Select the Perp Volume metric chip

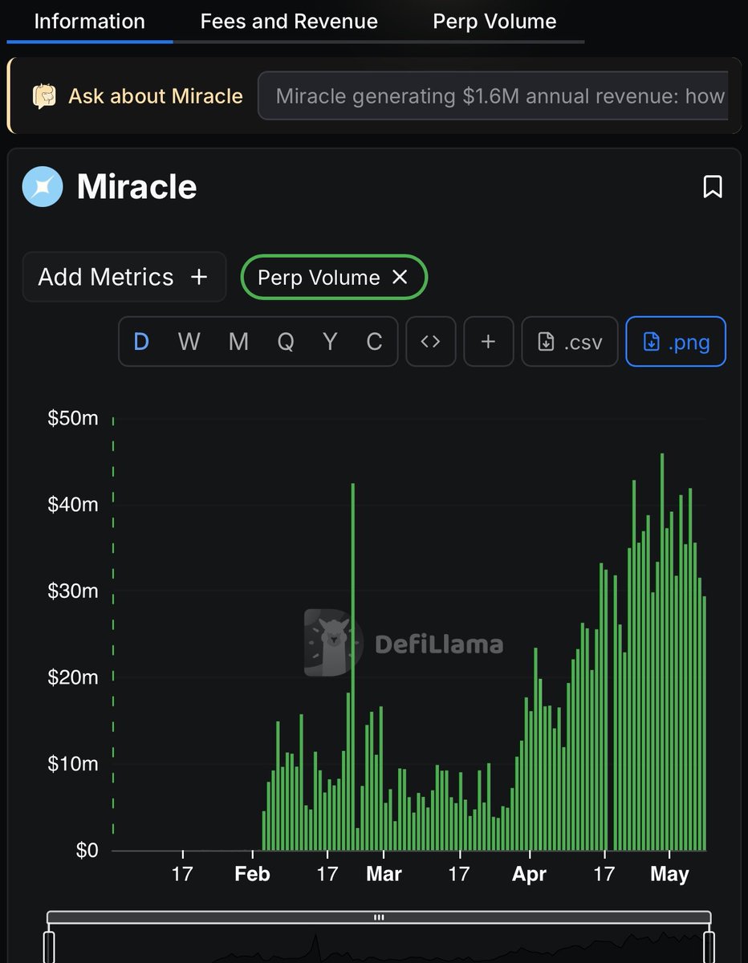pos(334,277)
